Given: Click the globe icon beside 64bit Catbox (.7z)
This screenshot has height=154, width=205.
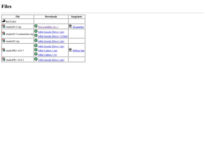Looking at the screenshot, I should [36, 54].
